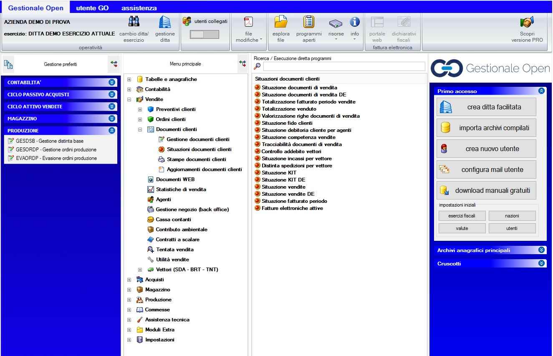Click the esplora file folder icon

[281, 22]
